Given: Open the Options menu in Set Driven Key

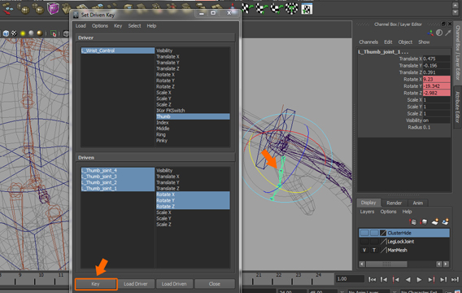Looking at the screenshot, I should 99,26.
